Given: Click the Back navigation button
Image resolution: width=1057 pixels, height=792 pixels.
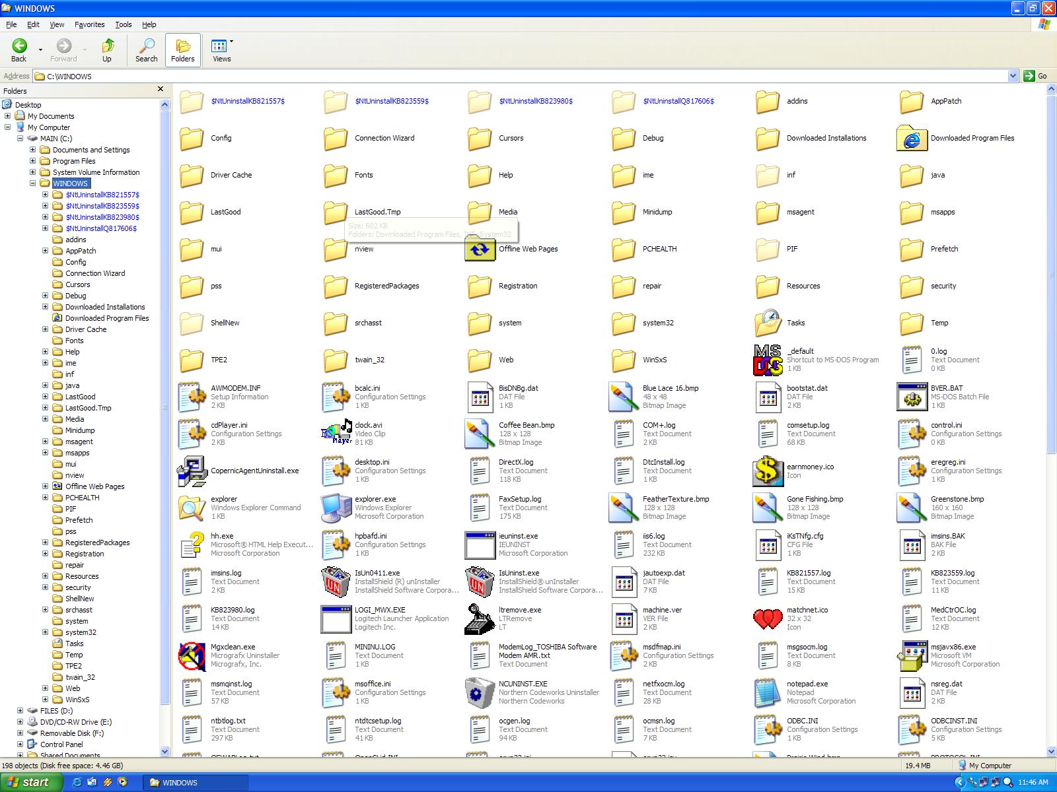Looking at the screenshot, I should pyautogui.click(x=19, y=50).
